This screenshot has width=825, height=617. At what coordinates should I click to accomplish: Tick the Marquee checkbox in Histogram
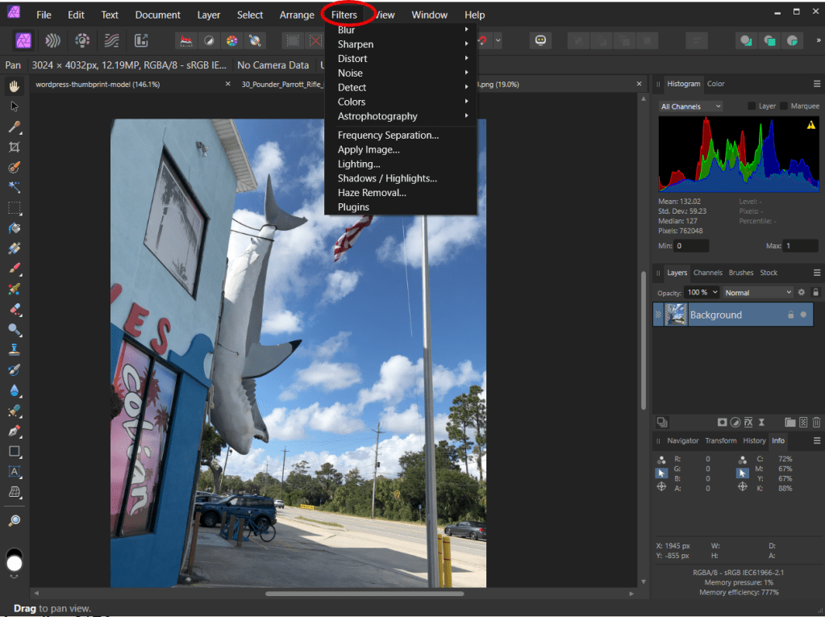coord(784,106)
